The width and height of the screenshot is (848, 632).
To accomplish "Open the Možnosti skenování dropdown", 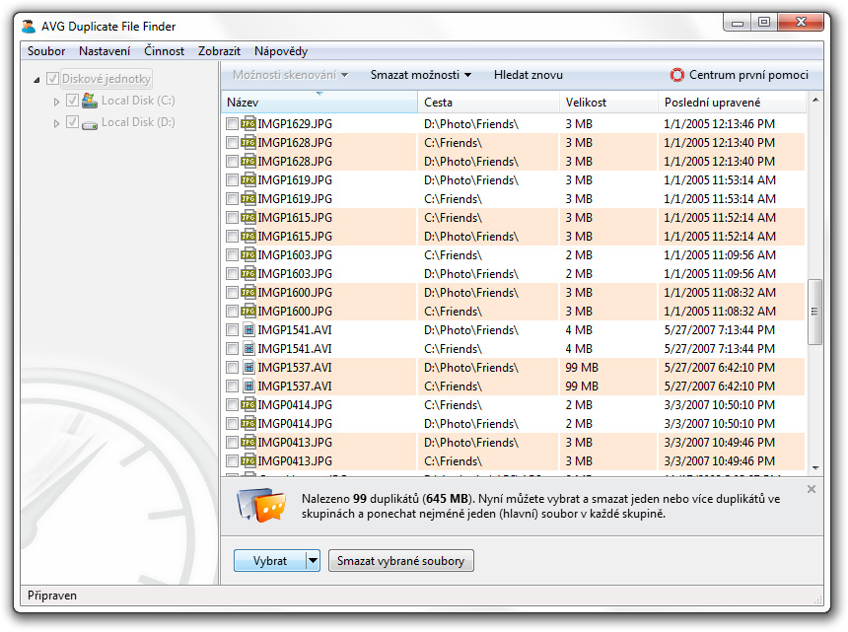I will click(290, 75).
